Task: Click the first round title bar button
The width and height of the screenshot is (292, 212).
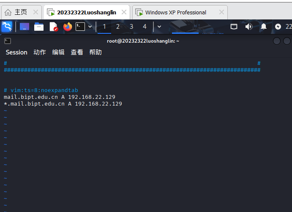Action: (x=277, y=41)
